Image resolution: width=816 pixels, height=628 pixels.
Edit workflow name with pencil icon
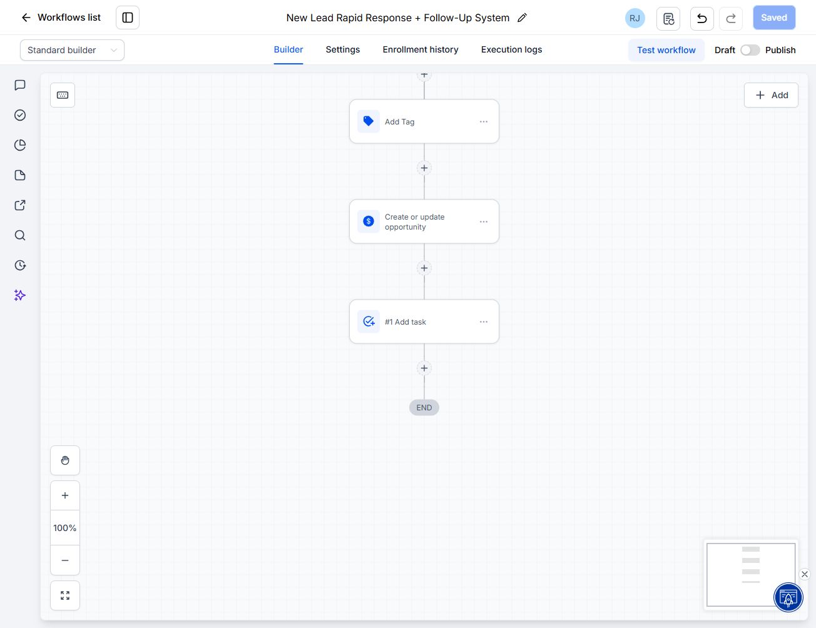click(523, 18)
